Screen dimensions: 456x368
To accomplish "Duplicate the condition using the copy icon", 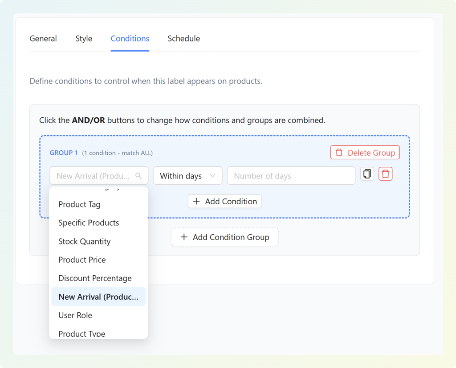I will point(367,174).
